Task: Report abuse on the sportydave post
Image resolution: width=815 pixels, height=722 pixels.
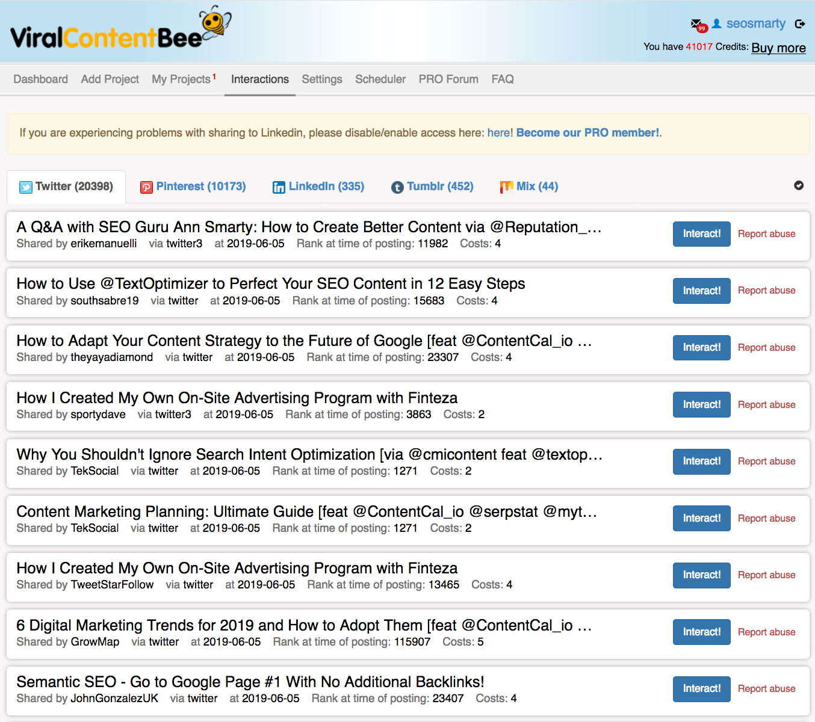Action: point(766,405)
